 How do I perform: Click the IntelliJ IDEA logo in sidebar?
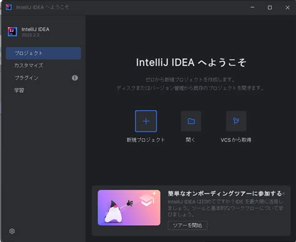12,32
